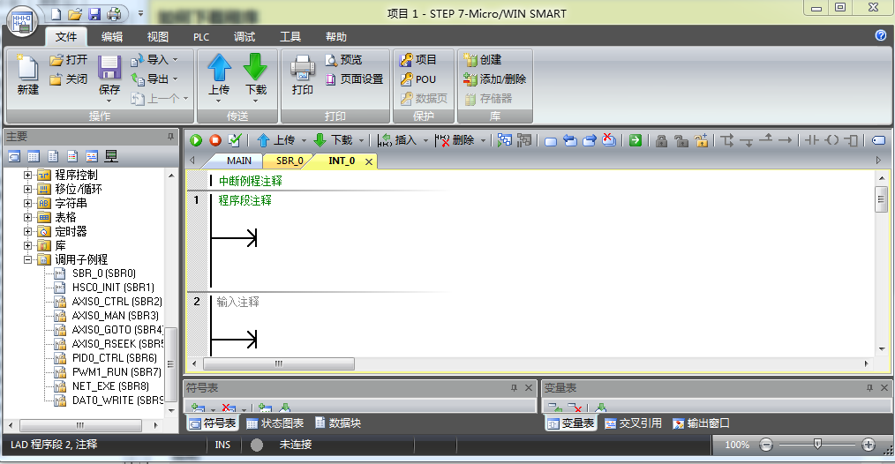Click the compile icon with green checkmark
The image size is (895, 464).
pos(234,140)
